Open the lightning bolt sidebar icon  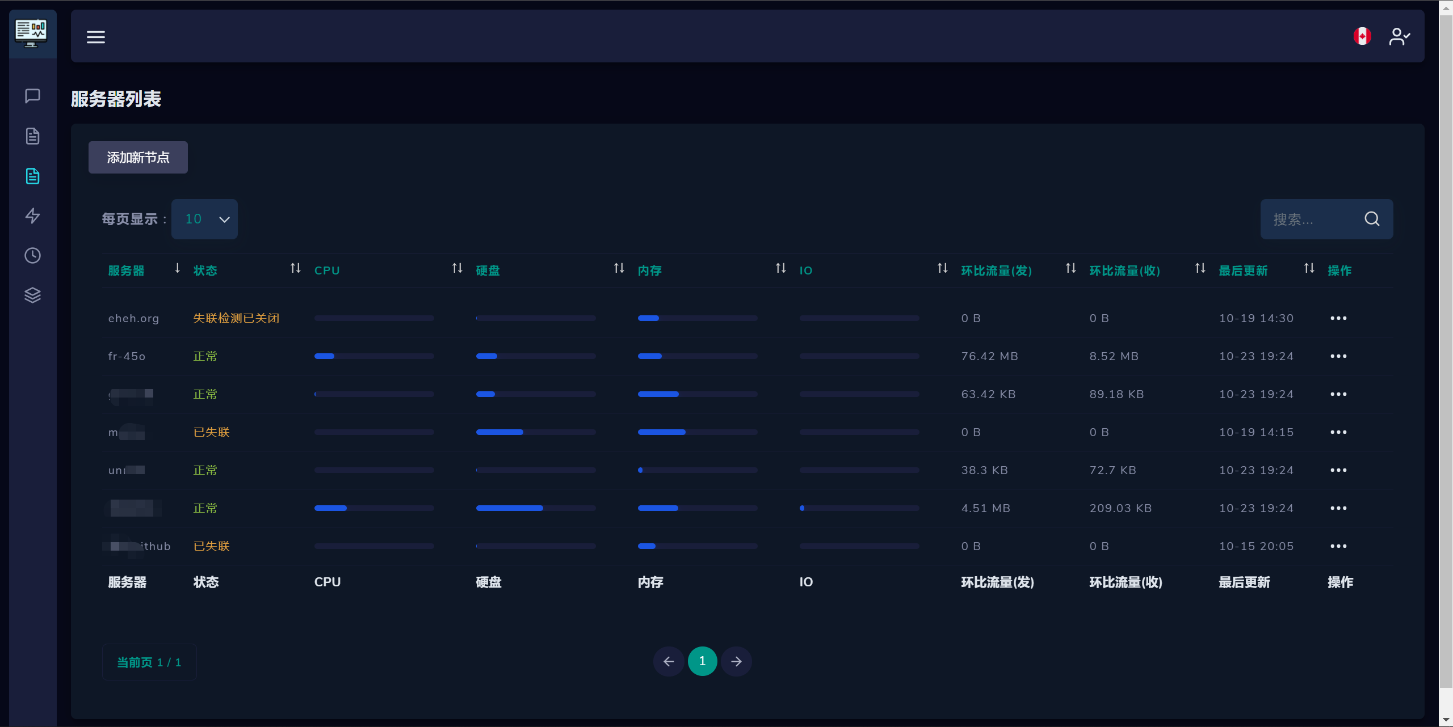click(32, 215)
